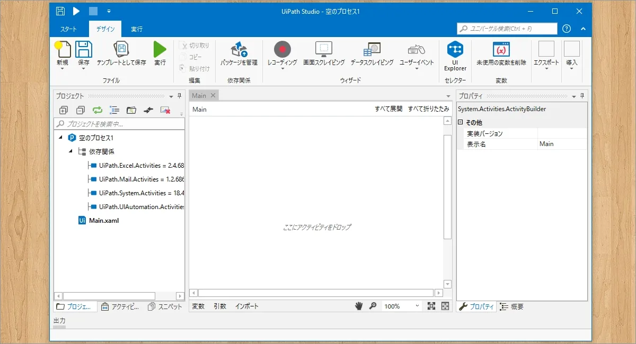Viewport: 636px width, 344px height.
Task: Select UiPath.Excel.Activities dependency
Action: click(x=136, y=166)
